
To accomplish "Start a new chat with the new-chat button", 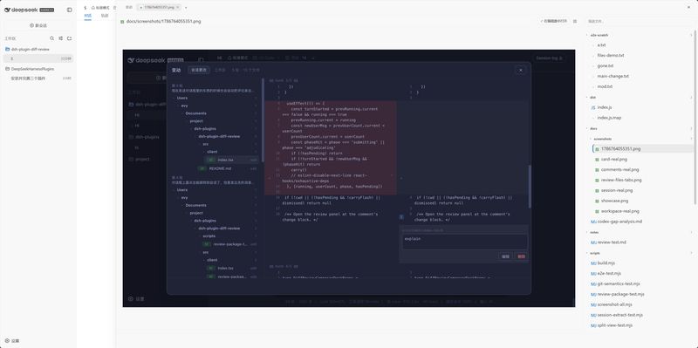I will 38,25.
